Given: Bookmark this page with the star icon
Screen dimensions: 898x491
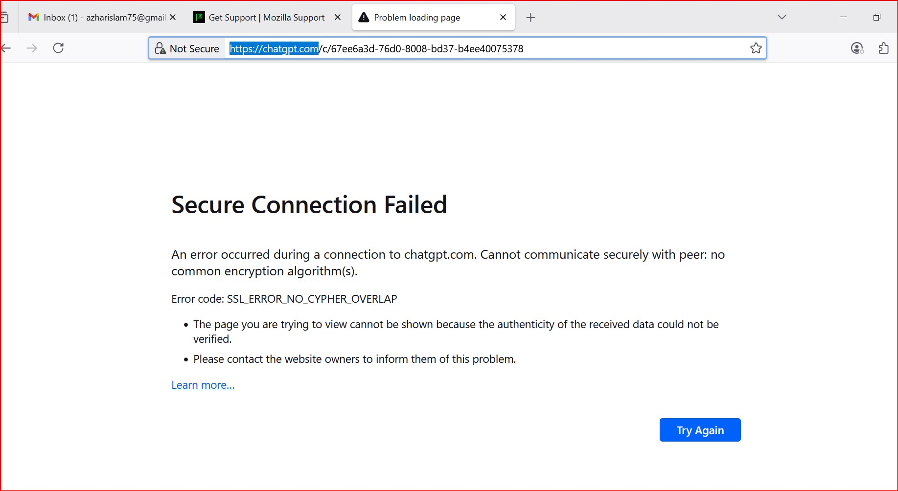Looking at the screenshot, I should 756,48.
